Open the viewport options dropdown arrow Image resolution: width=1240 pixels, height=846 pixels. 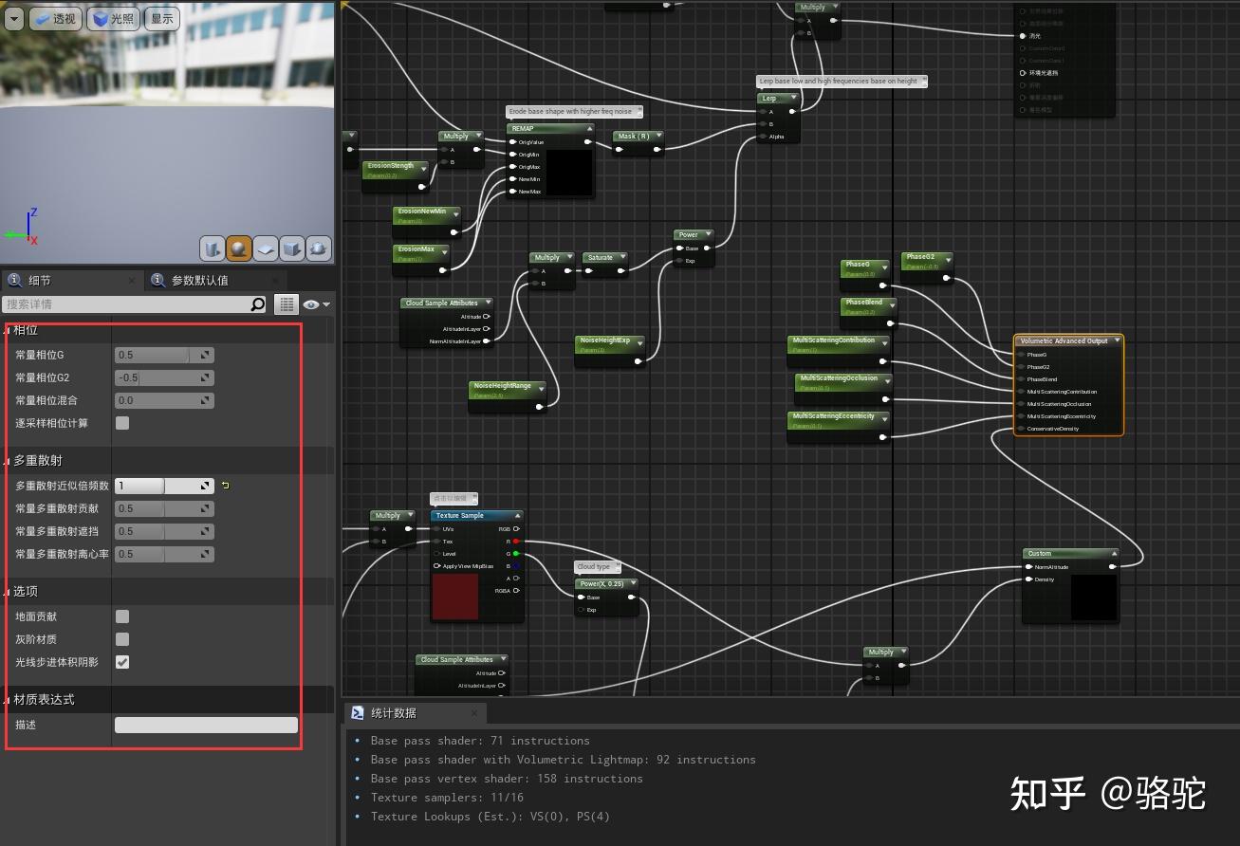pyautogui.click(x=14, y=18)
